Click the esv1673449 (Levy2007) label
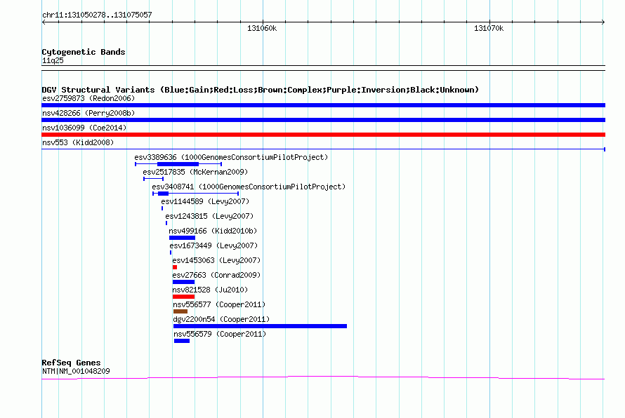The height and width of the screenshot is (418, 625). (213, 245)
